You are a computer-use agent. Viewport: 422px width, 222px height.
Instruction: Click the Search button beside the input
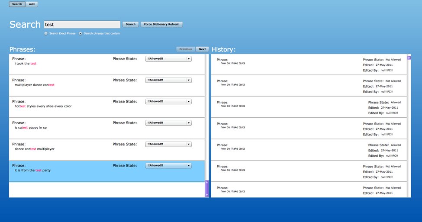click(x=131, y=24)
